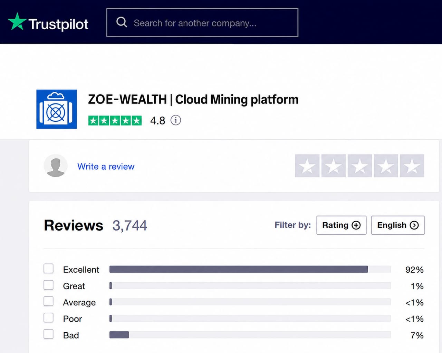
Task: Click the green TrustScore stars image
Action: tap(115, 120)
